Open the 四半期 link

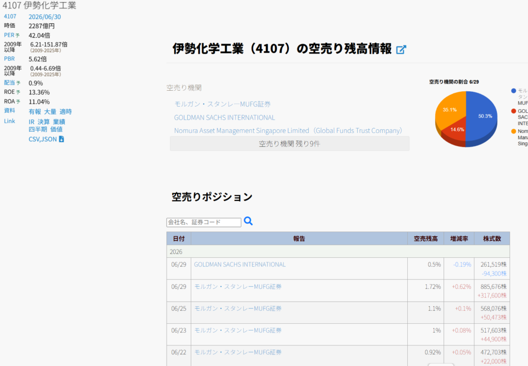[38, 129]
